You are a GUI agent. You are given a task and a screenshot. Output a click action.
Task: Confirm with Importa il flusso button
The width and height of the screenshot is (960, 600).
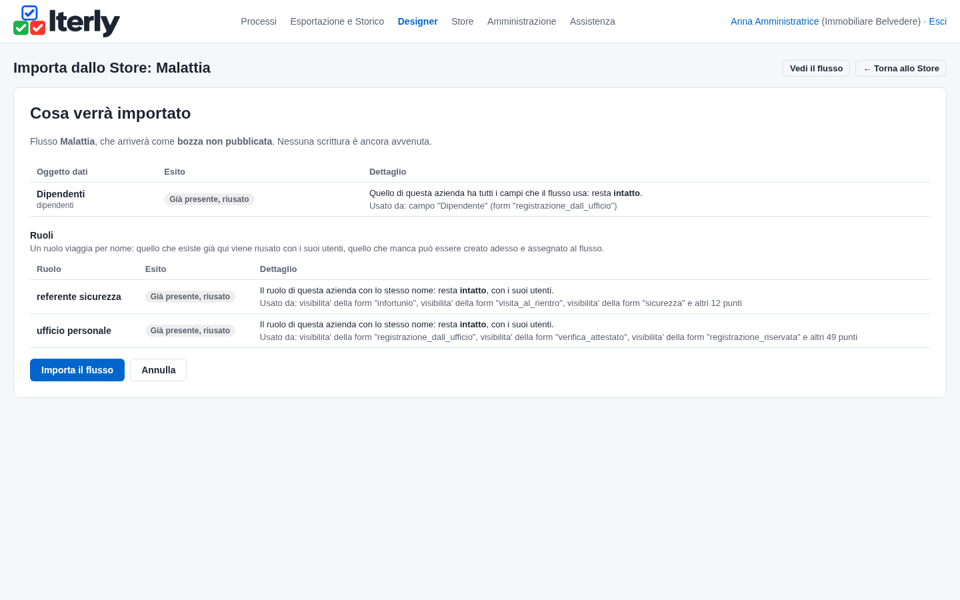[77, 370]
